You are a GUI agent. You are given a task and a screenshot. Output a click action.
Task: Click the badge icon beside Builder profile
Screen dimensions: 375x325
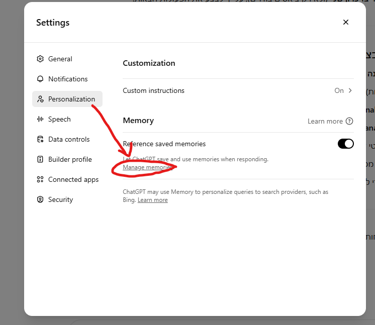(40, 159)
